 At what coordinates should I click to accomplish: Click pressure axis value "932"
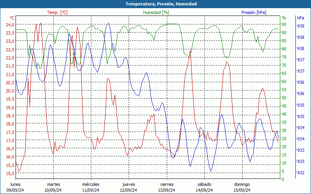pos(301,173)
